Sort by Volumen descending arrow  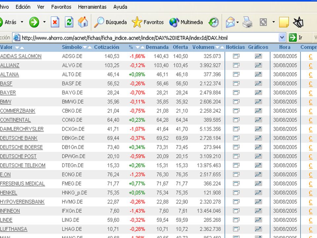click(217, 48)
